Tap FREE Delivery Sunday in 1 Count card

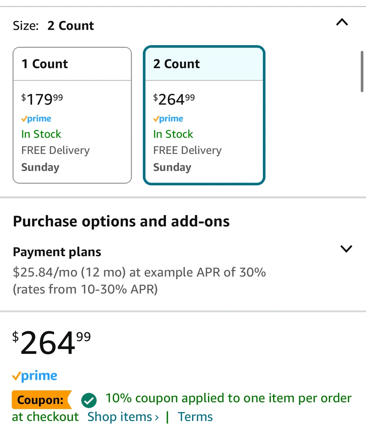56,159
